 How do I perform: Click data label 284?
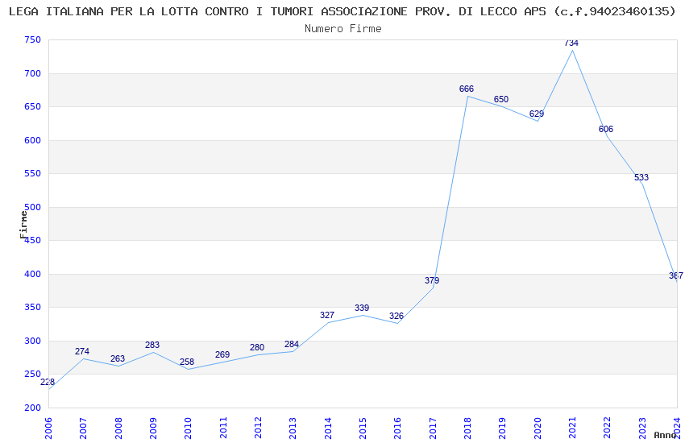[x=292, y=345]
